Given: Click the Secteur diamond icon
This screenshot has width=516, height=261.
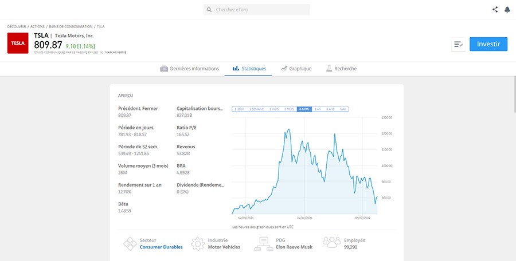Looking at the screenshot, I should coord(130,244).
